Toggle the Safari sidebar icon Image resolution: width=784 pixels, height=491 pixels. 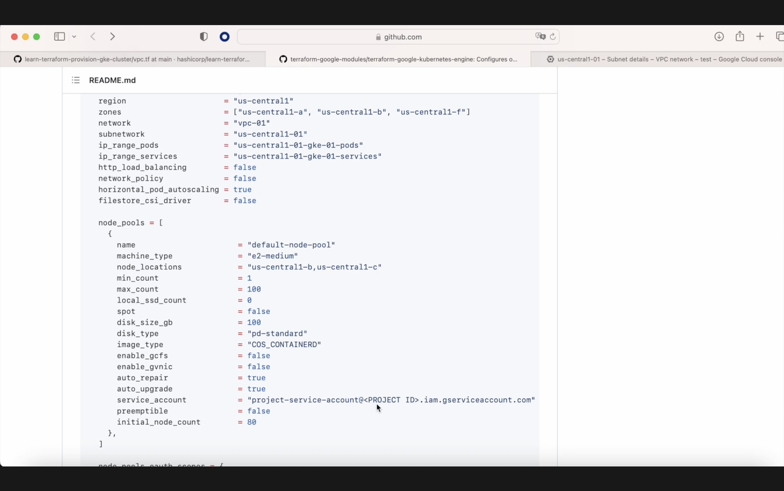(x=59, y=36)
